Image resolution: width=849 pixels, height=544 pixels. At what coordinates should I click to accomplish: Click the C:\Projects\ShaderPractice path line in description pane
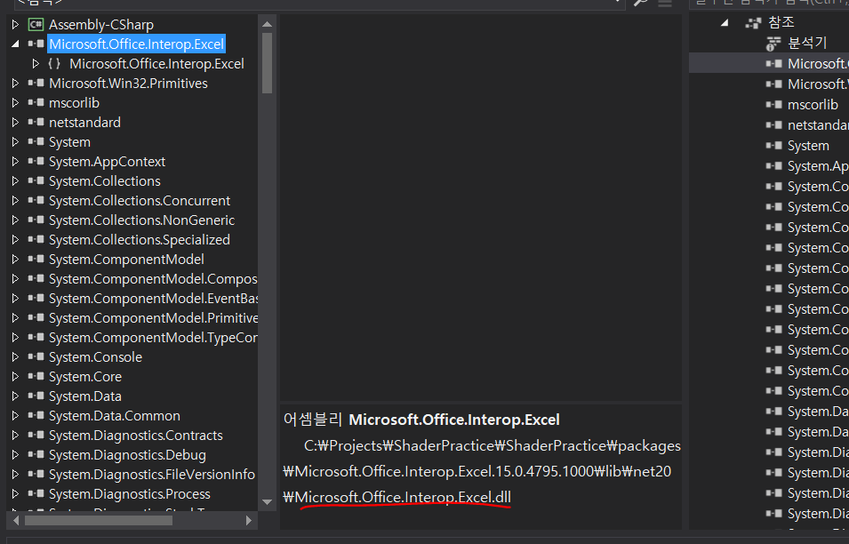tap(492, 445)
